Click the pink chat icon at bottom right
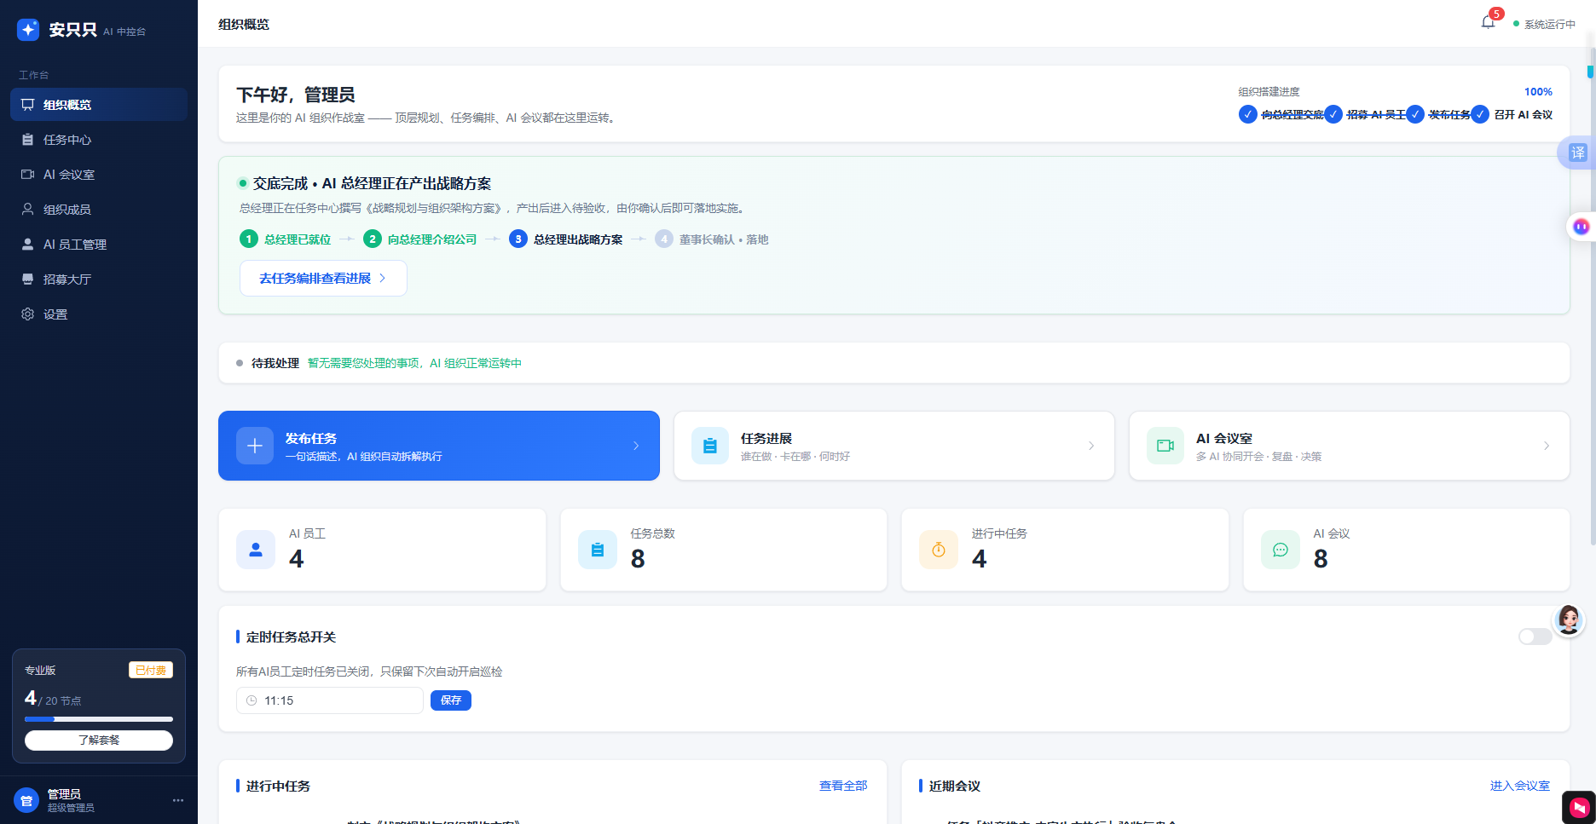 (x=1579, y=807)
